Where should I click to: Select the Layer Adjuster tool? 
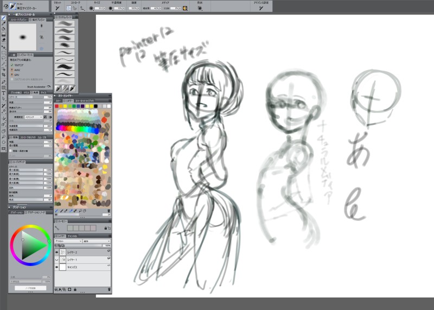coord(4,47)
